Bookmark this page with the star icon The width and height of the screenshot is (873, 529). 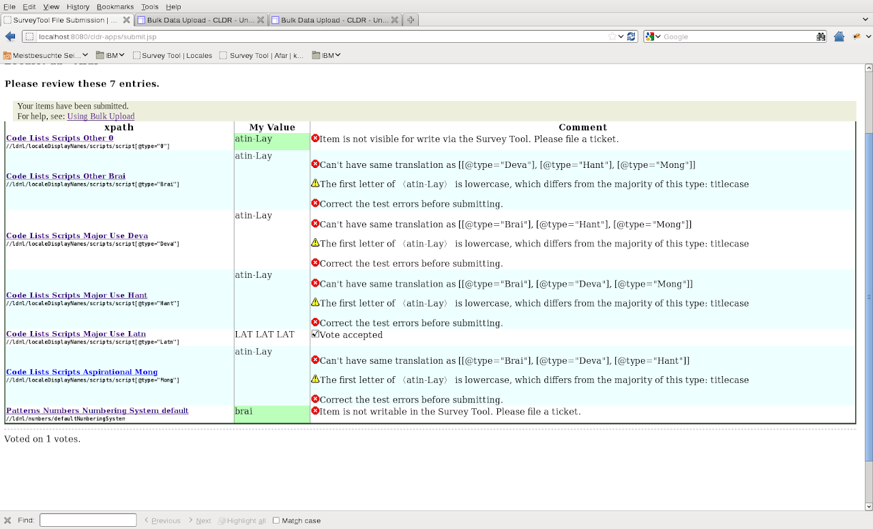point(612,37)
